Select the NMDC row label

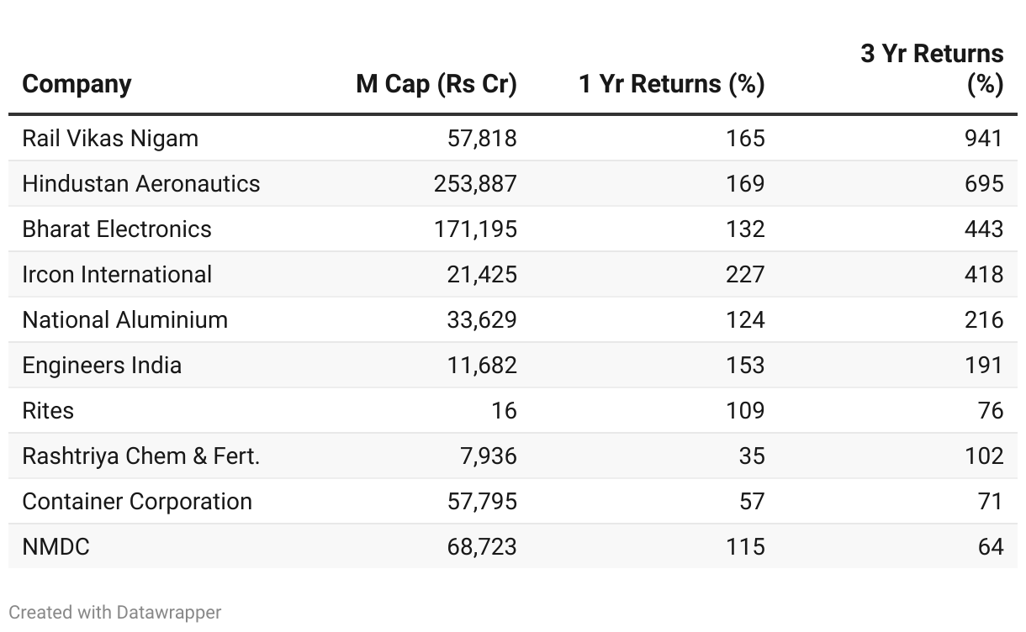pyautogui.click(x=56, y=546)
